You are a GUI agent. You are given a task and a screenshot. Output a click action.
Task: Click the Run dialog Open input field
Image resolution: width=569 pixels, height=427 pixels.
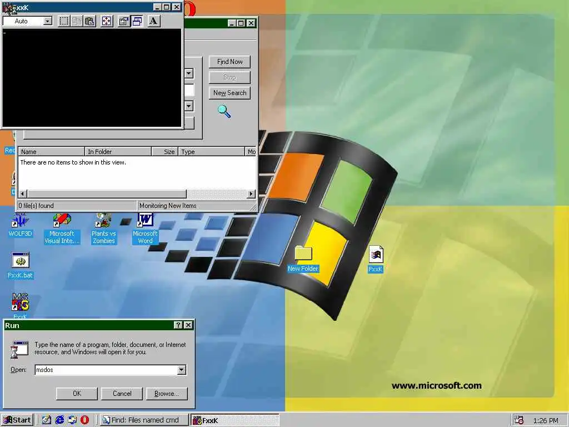[106, 370]
